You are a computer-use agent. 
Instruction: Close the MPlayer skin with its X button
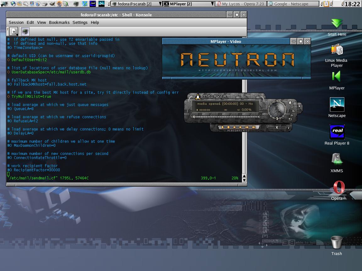click(x=299, y=106)
